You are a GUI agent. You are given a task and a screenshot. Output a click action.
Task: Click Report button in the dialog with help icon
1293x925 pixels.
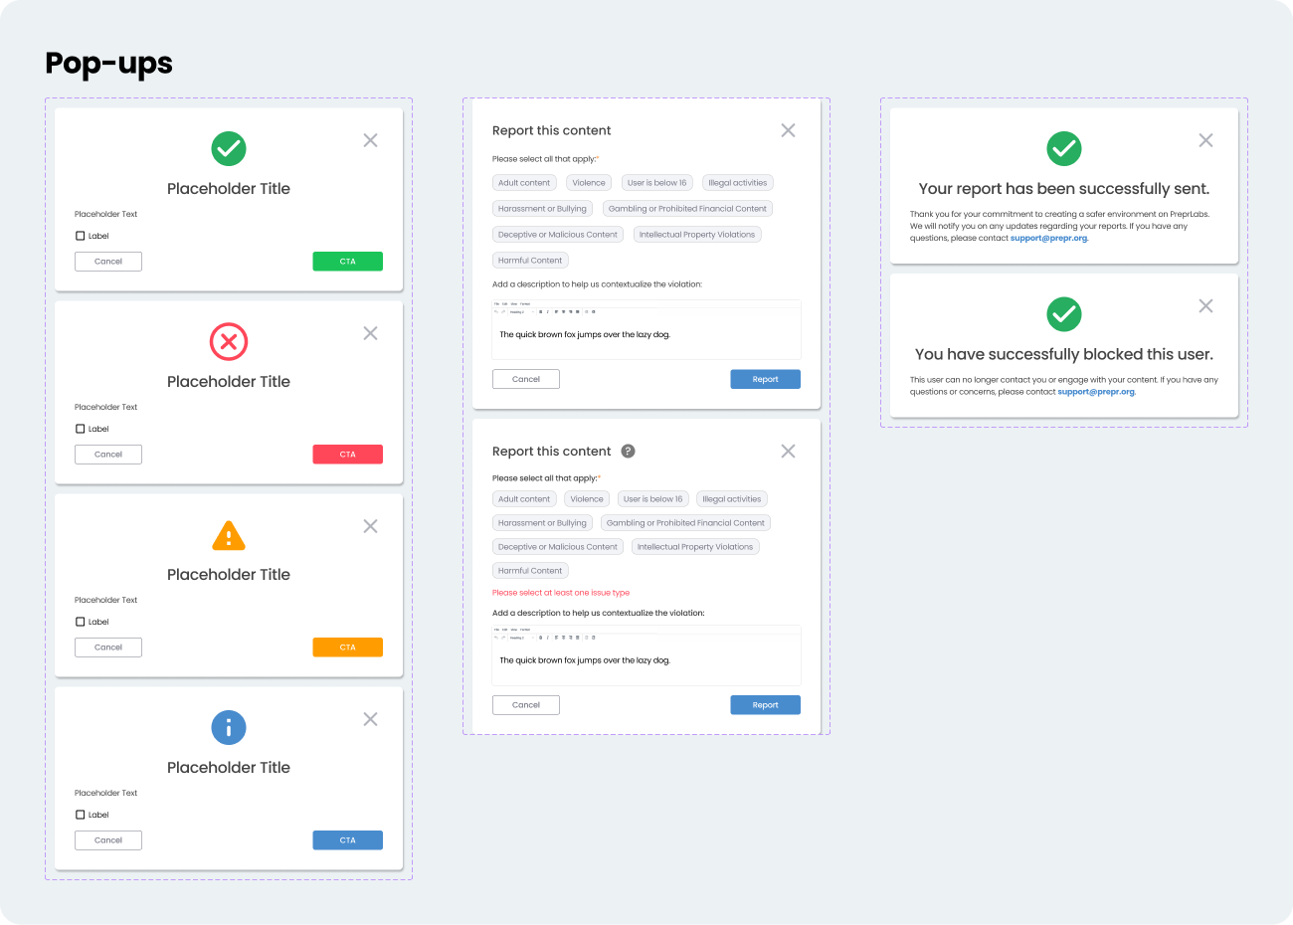click(765, 705)
